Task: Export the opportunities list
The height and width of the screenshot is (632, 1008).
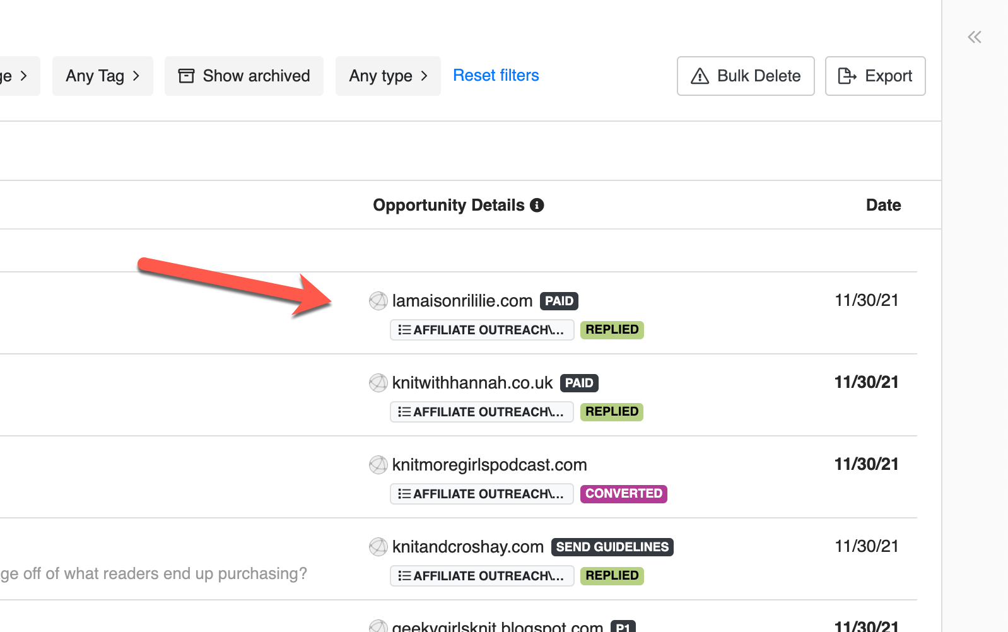Action: (875, 76)
